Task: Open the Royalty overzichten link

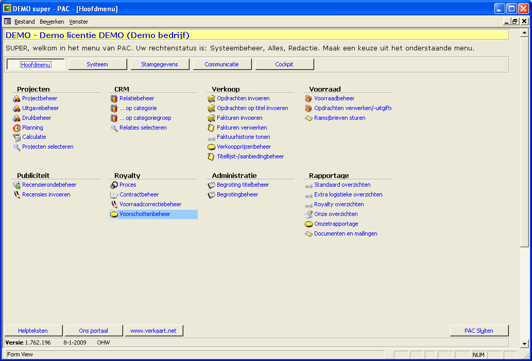Action: tap(339, 204)
